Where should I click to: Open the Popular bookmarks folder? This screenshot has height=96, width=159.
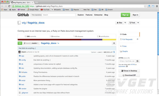(x=75, y=10)
